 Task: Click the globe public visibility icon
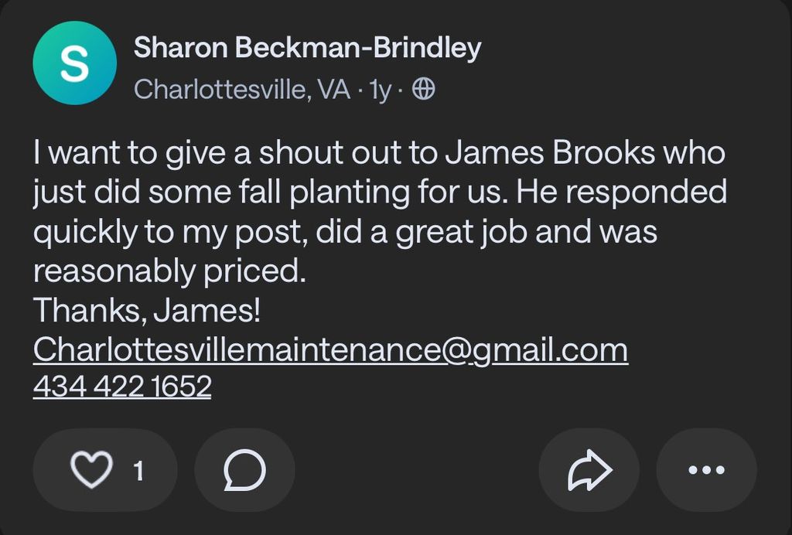[x=423, y=90]
